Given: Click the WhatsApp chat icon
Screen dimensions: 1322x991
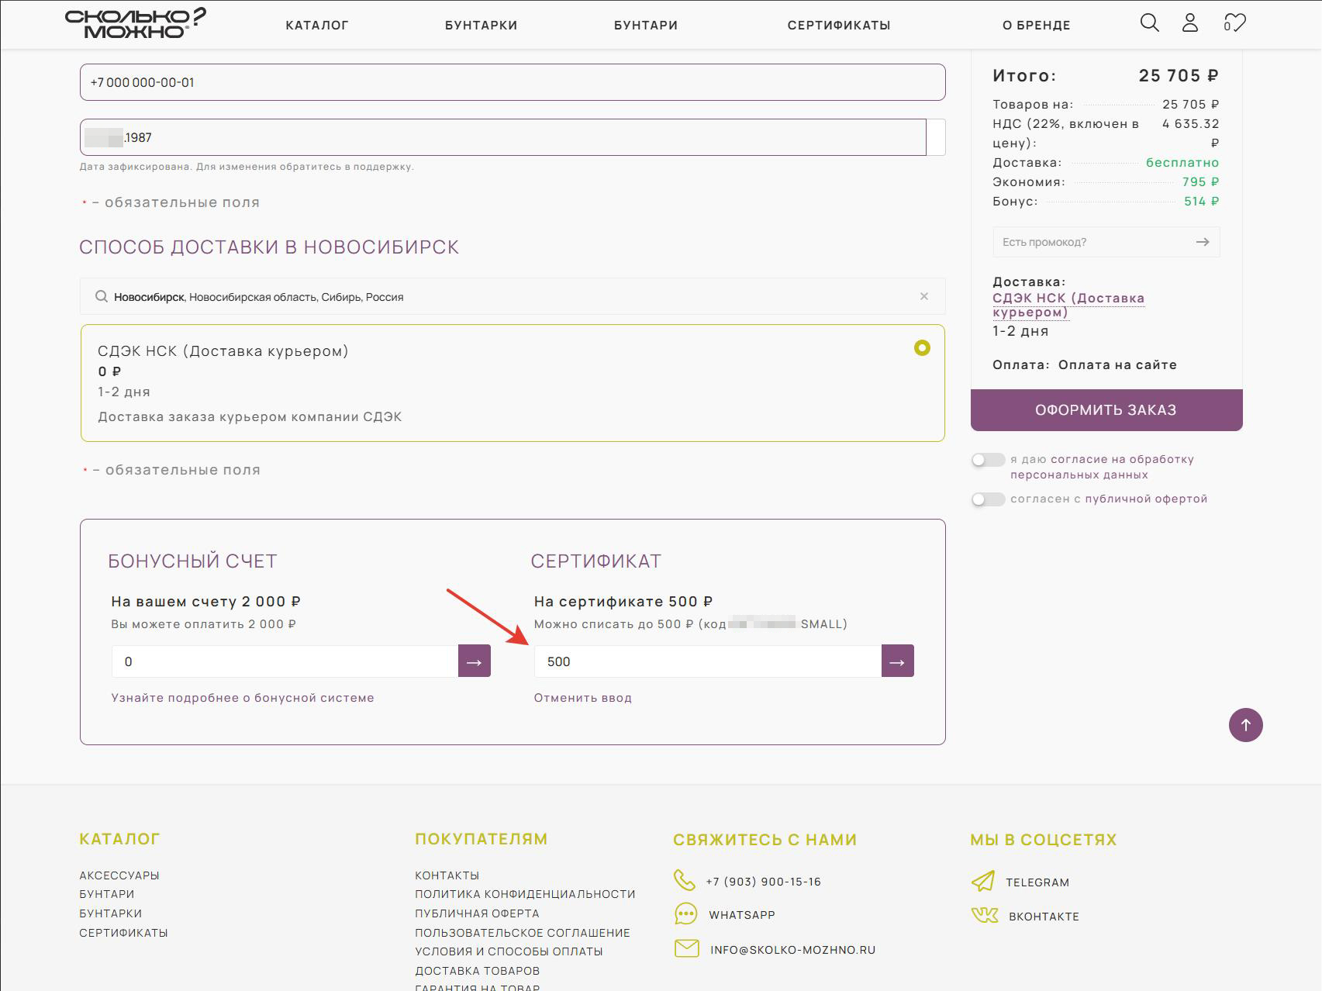Looking at the screenshot, I should (685, 913).
